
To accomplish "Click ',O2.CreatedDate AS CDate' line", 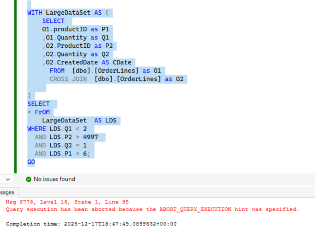I will (87, 62).
